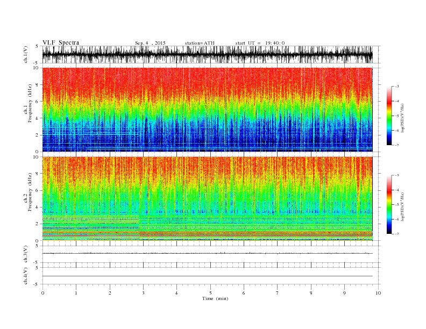Click the "Time (min)" axis label

[x=215, y=298]
